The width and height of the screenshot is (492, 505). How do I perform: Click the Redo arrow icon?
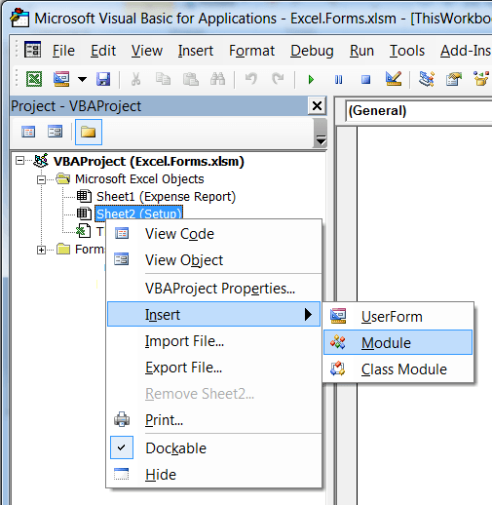(278, 79)
